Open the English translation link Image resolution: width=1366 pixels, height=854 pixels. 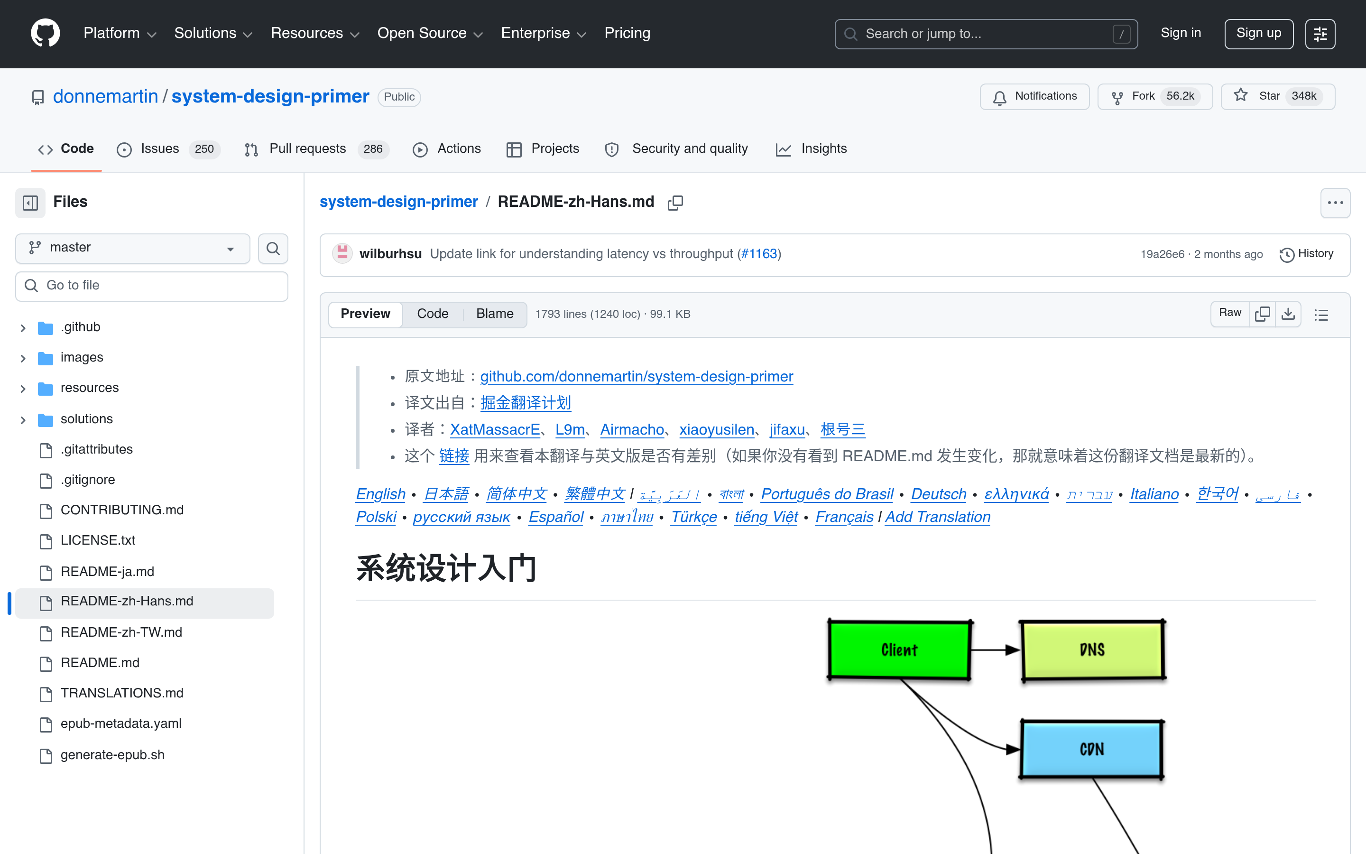click(380, 494)
